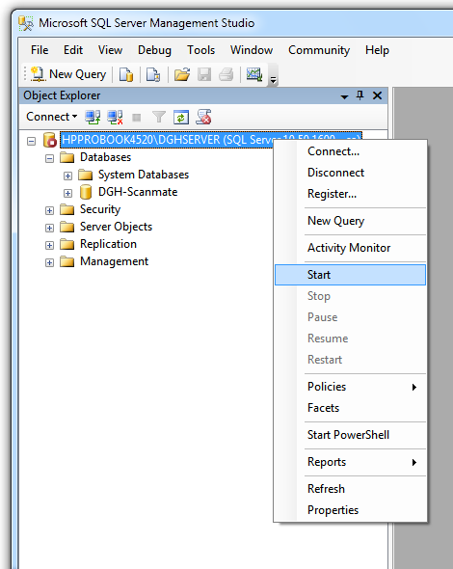Click the Refresh icon in Object Explorer toolbar
Screen dimensions: 453x569
pos(181,117)
